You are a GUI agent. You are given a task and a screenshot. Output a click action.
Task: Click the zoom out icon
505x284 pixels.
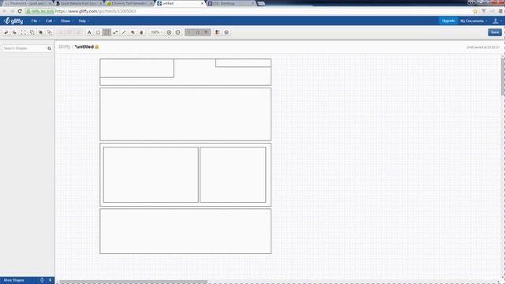(178, 32)
